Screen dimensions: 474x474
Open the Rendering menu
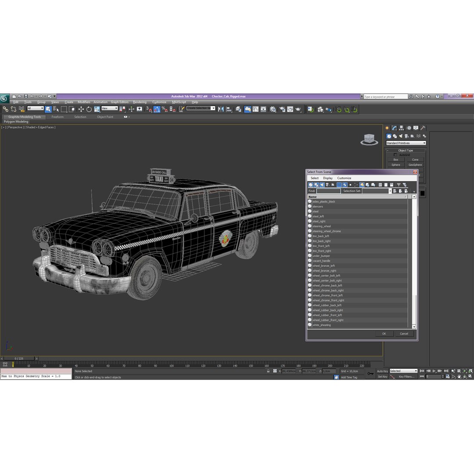click(140, 102)
